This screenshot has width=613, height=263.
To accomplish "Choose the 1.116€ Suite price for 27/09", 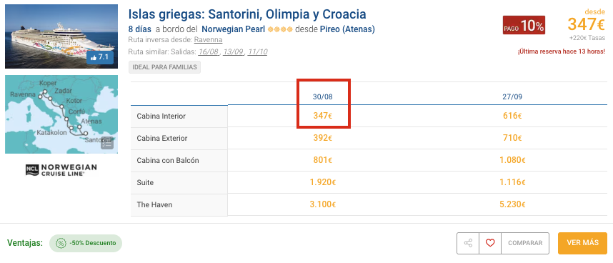I will tap(512, 182).
